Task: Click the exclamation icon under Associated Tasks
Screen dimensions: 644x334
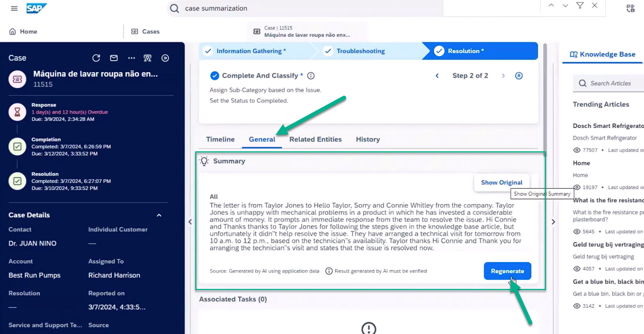Action: point(368,329)
